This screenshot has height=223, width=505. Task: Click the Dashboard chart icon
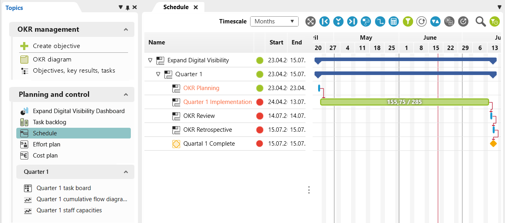[x=24, y=111]
